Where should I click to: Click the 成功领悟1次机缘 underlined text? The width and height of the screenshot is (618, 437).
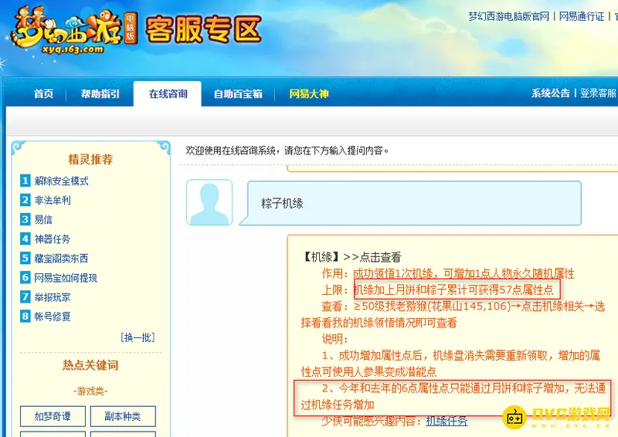pyautogui.click(x=396, y=273)
